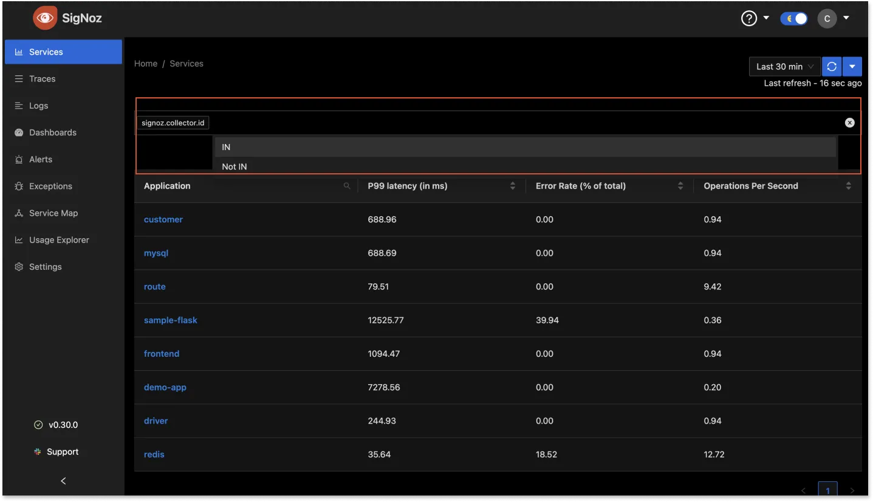
Task: Click the 7278.56 latency cell
Action: point(384,387)
